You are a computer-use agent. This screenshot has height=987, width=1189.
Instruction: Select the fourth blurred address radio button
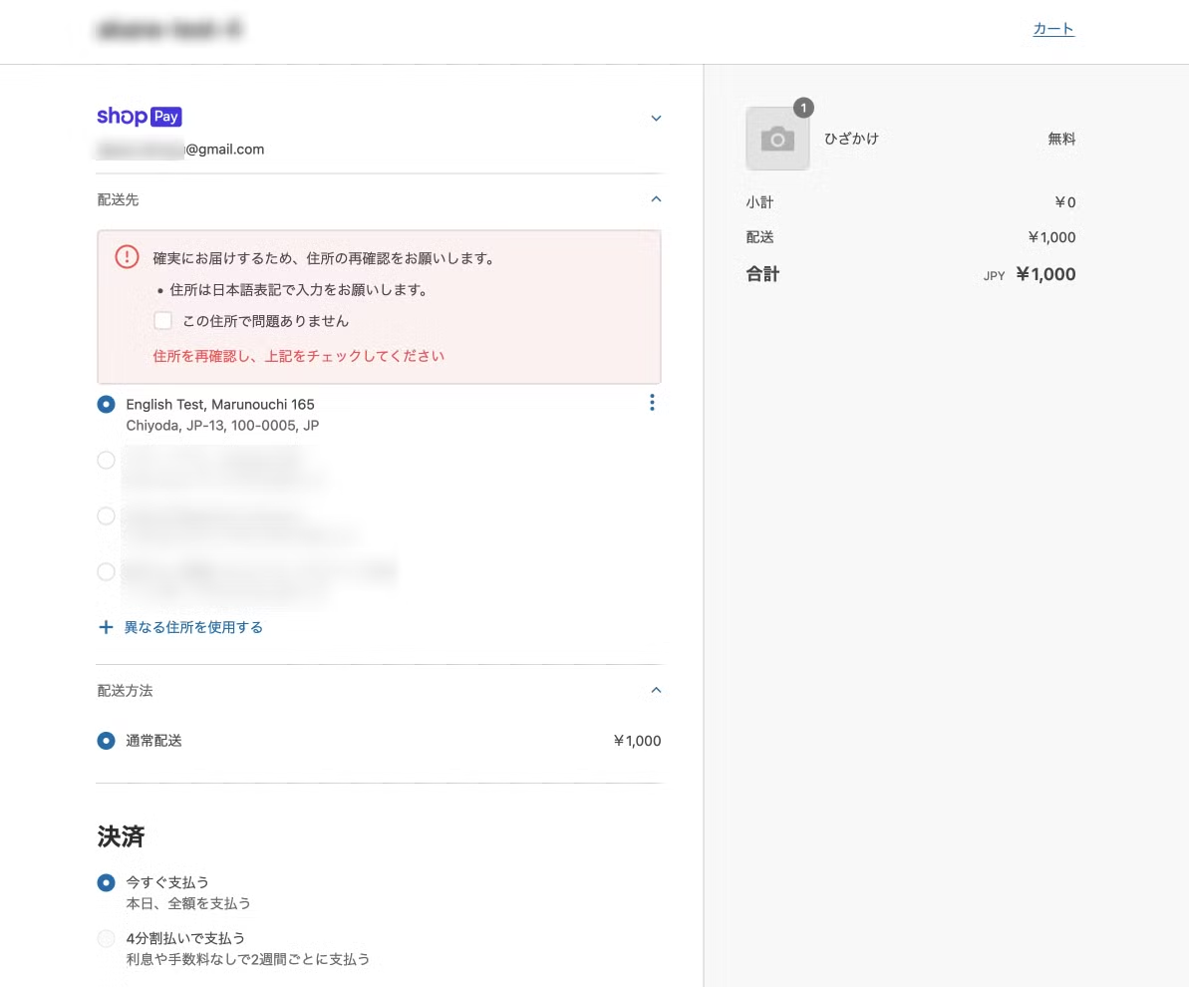click(x=107, y=571)
